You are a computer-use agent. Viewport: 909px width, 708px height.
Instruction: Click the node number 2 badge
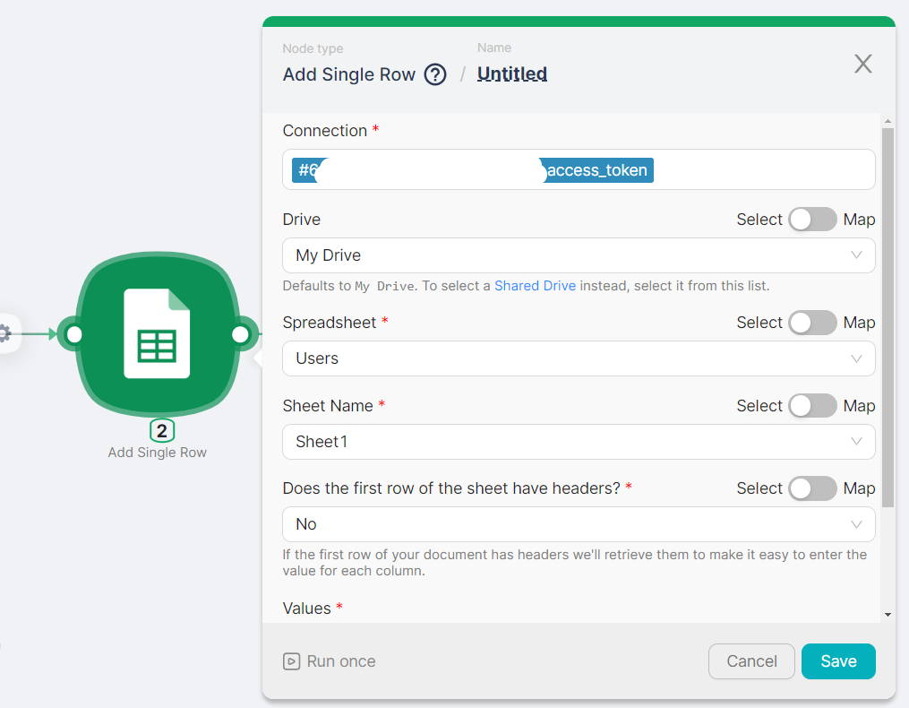pos(161,431)
